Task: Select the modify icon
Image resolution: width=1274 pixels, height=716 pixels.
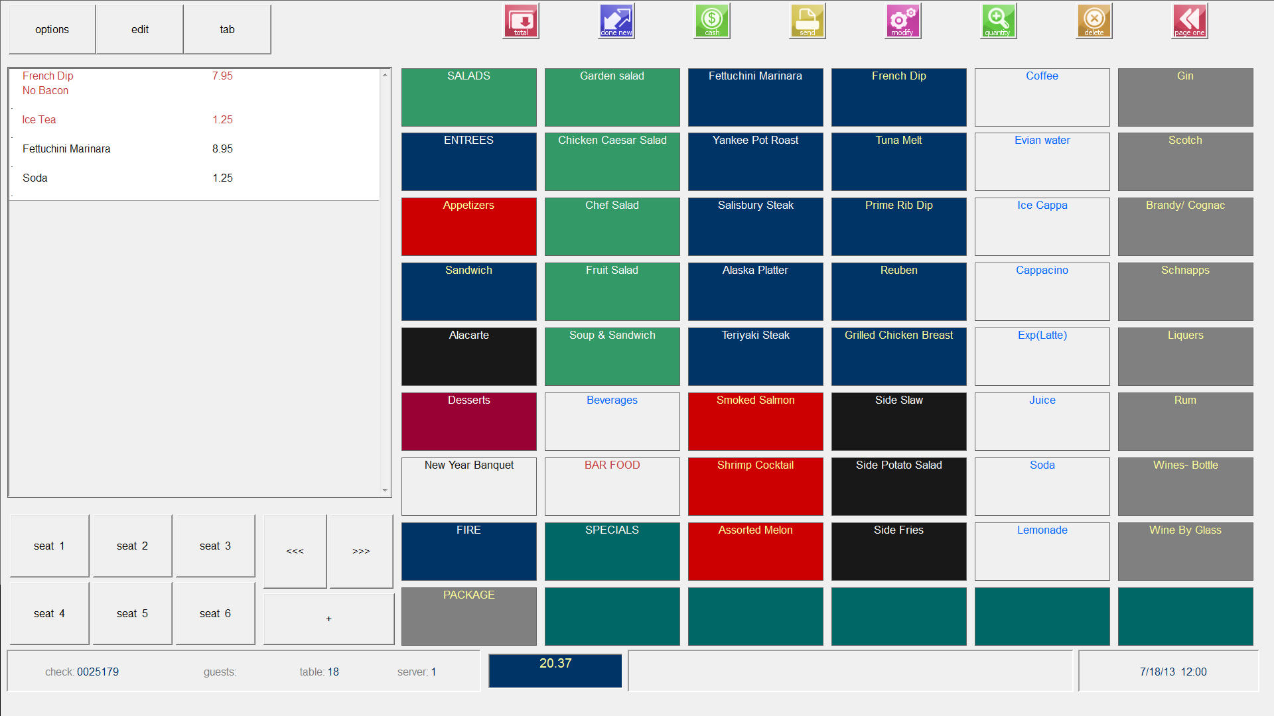Action: click(903, 21)
